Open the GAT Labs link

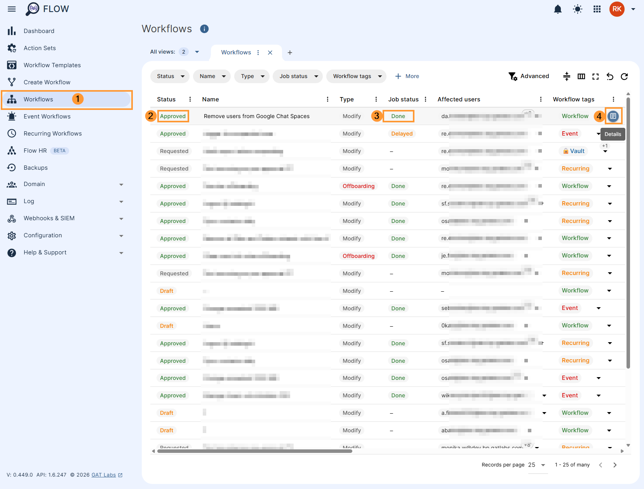pos(107,475)
